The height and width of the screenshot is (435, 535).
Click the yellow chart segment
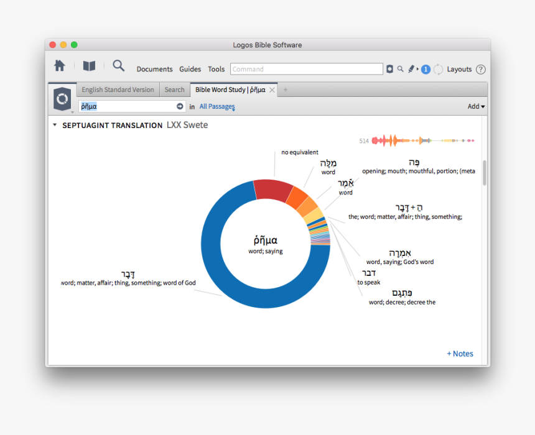[314, 216]
